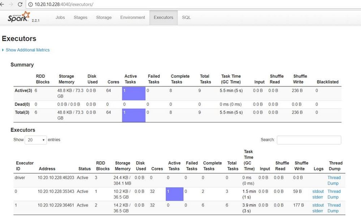
Task: Open the Environment tab
Action: (133, 18)
